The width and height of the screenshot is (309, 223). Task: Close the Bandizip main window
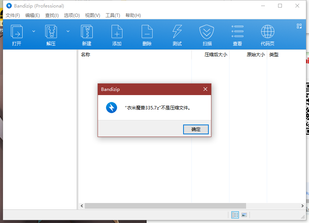coord(297,6)
